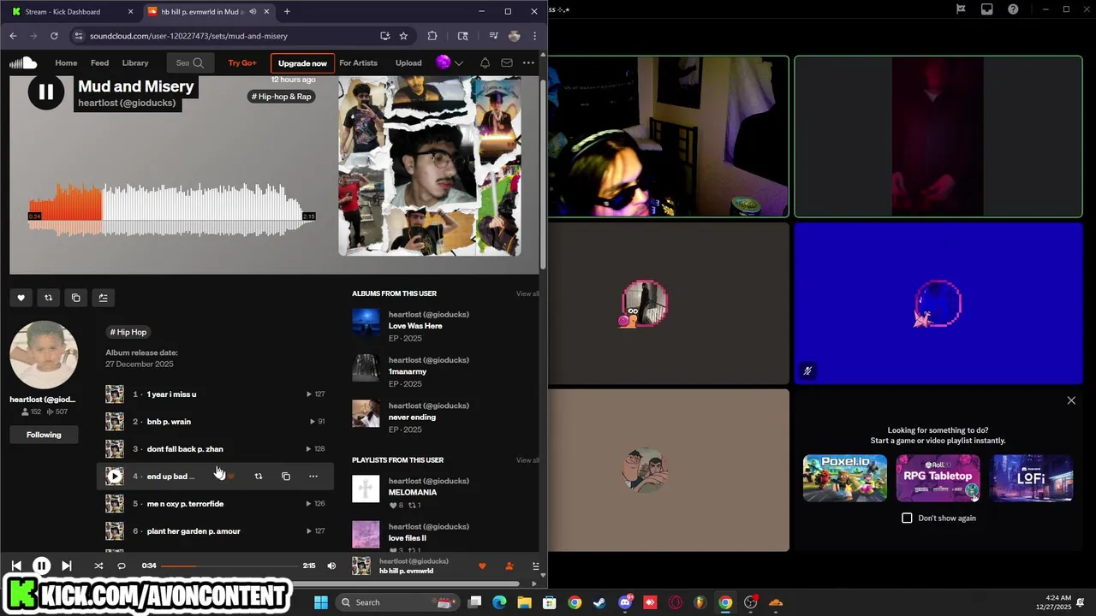
Task: Open the For Artists menu item
Action: pos(358,62)
